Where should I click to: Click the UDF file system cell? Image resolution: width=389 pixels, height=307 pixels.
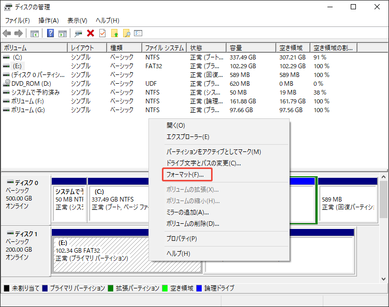click(151, 84)
